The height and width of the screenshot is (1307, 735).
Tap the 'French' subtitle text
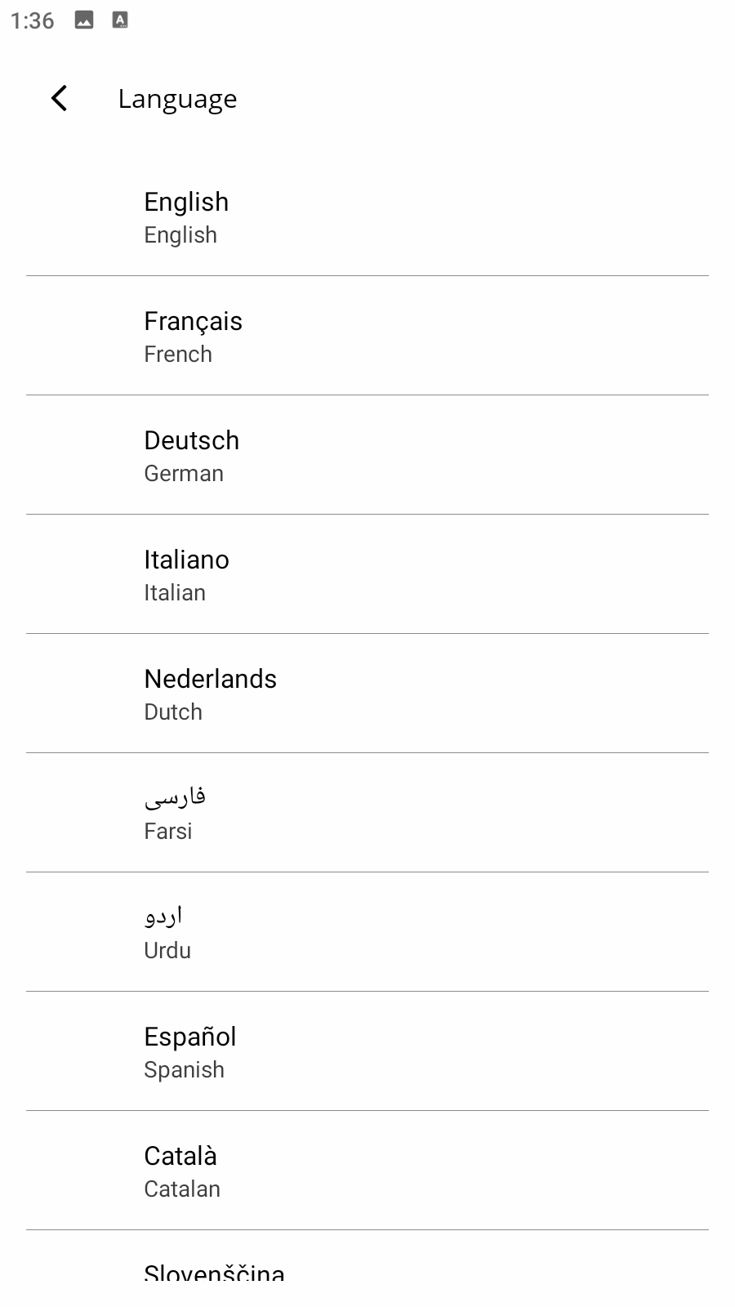178,355
